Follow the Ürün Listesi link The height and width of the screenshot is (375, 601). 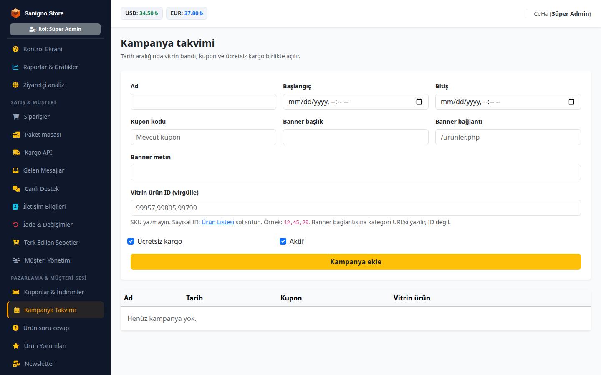218,222
